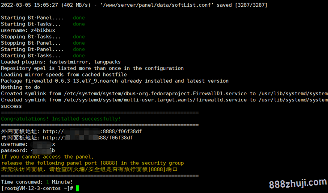Viewport: 328px width, 193px height.
Task: Click the username z4bikbux text
Action: pos(28,30)
